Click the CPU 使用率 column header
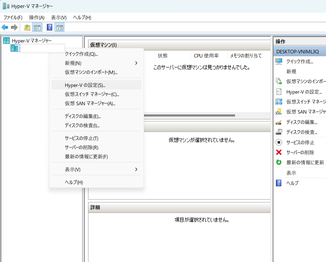The width and height of the screenshot is (326, 262). click(x=206, y=56)
